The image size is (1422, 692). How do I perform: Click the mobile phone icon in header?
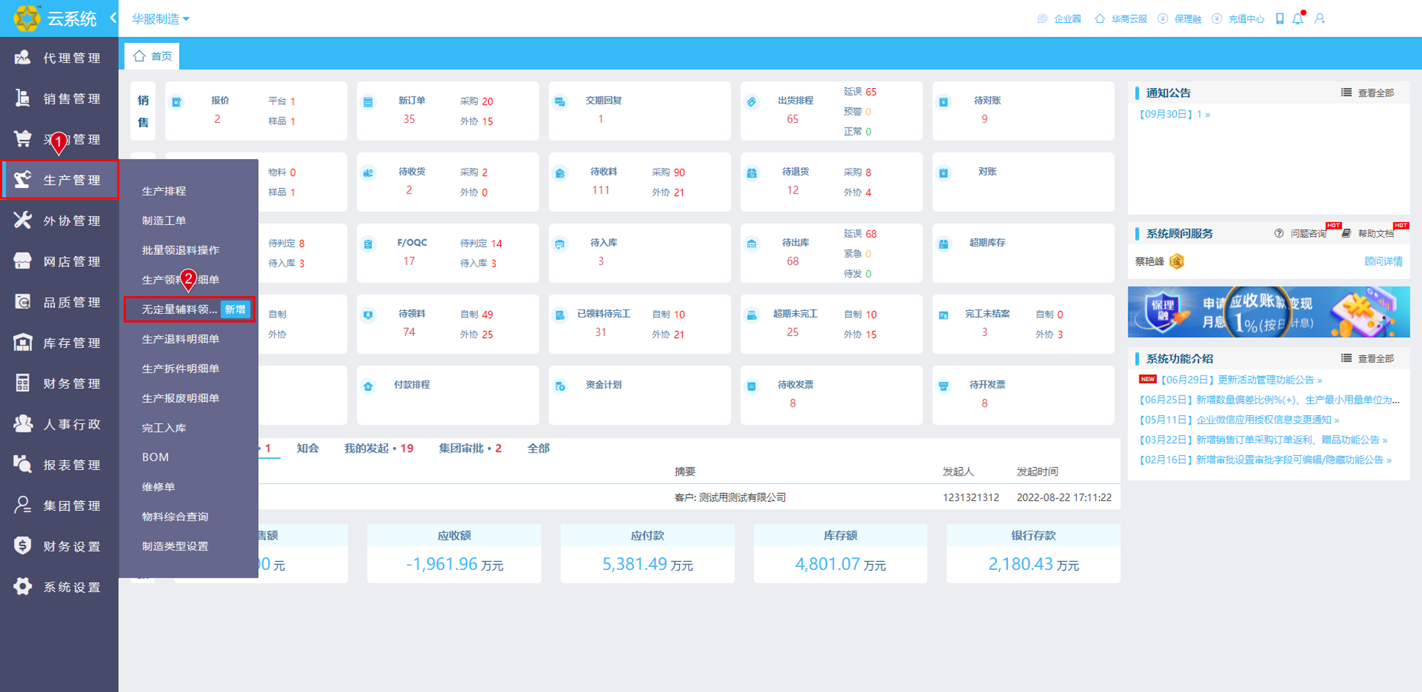click(1280, 19)
